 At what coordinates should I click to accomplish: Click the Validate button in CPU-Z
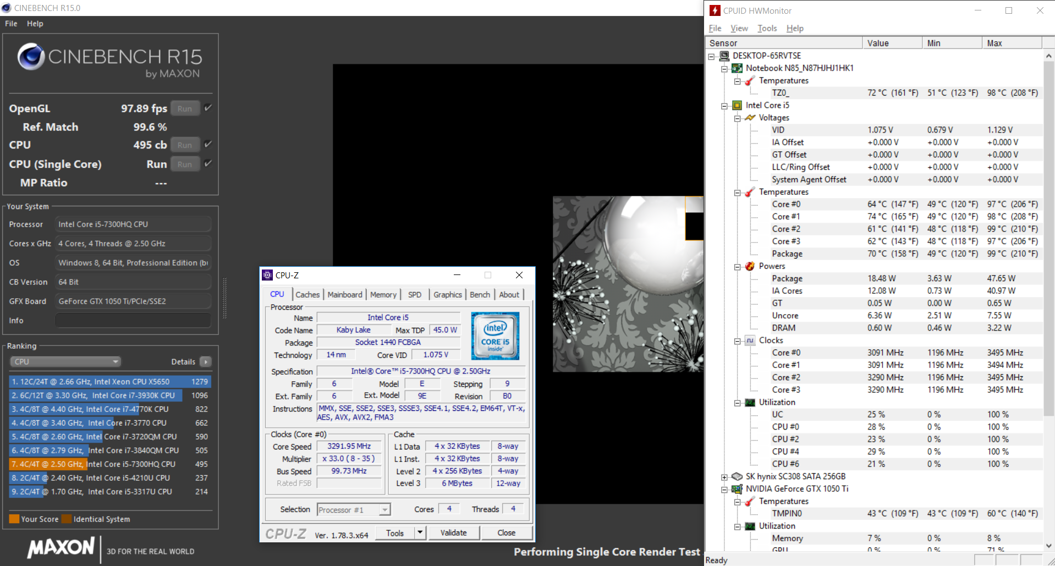(x=453, y=532)
